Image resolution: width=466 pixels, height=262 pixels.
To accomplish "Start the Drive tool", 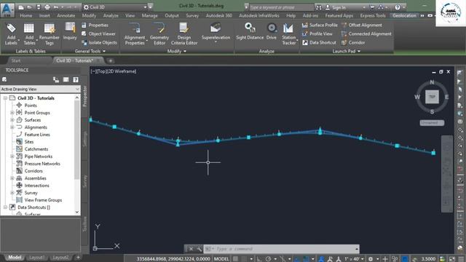I will point(272,31).
